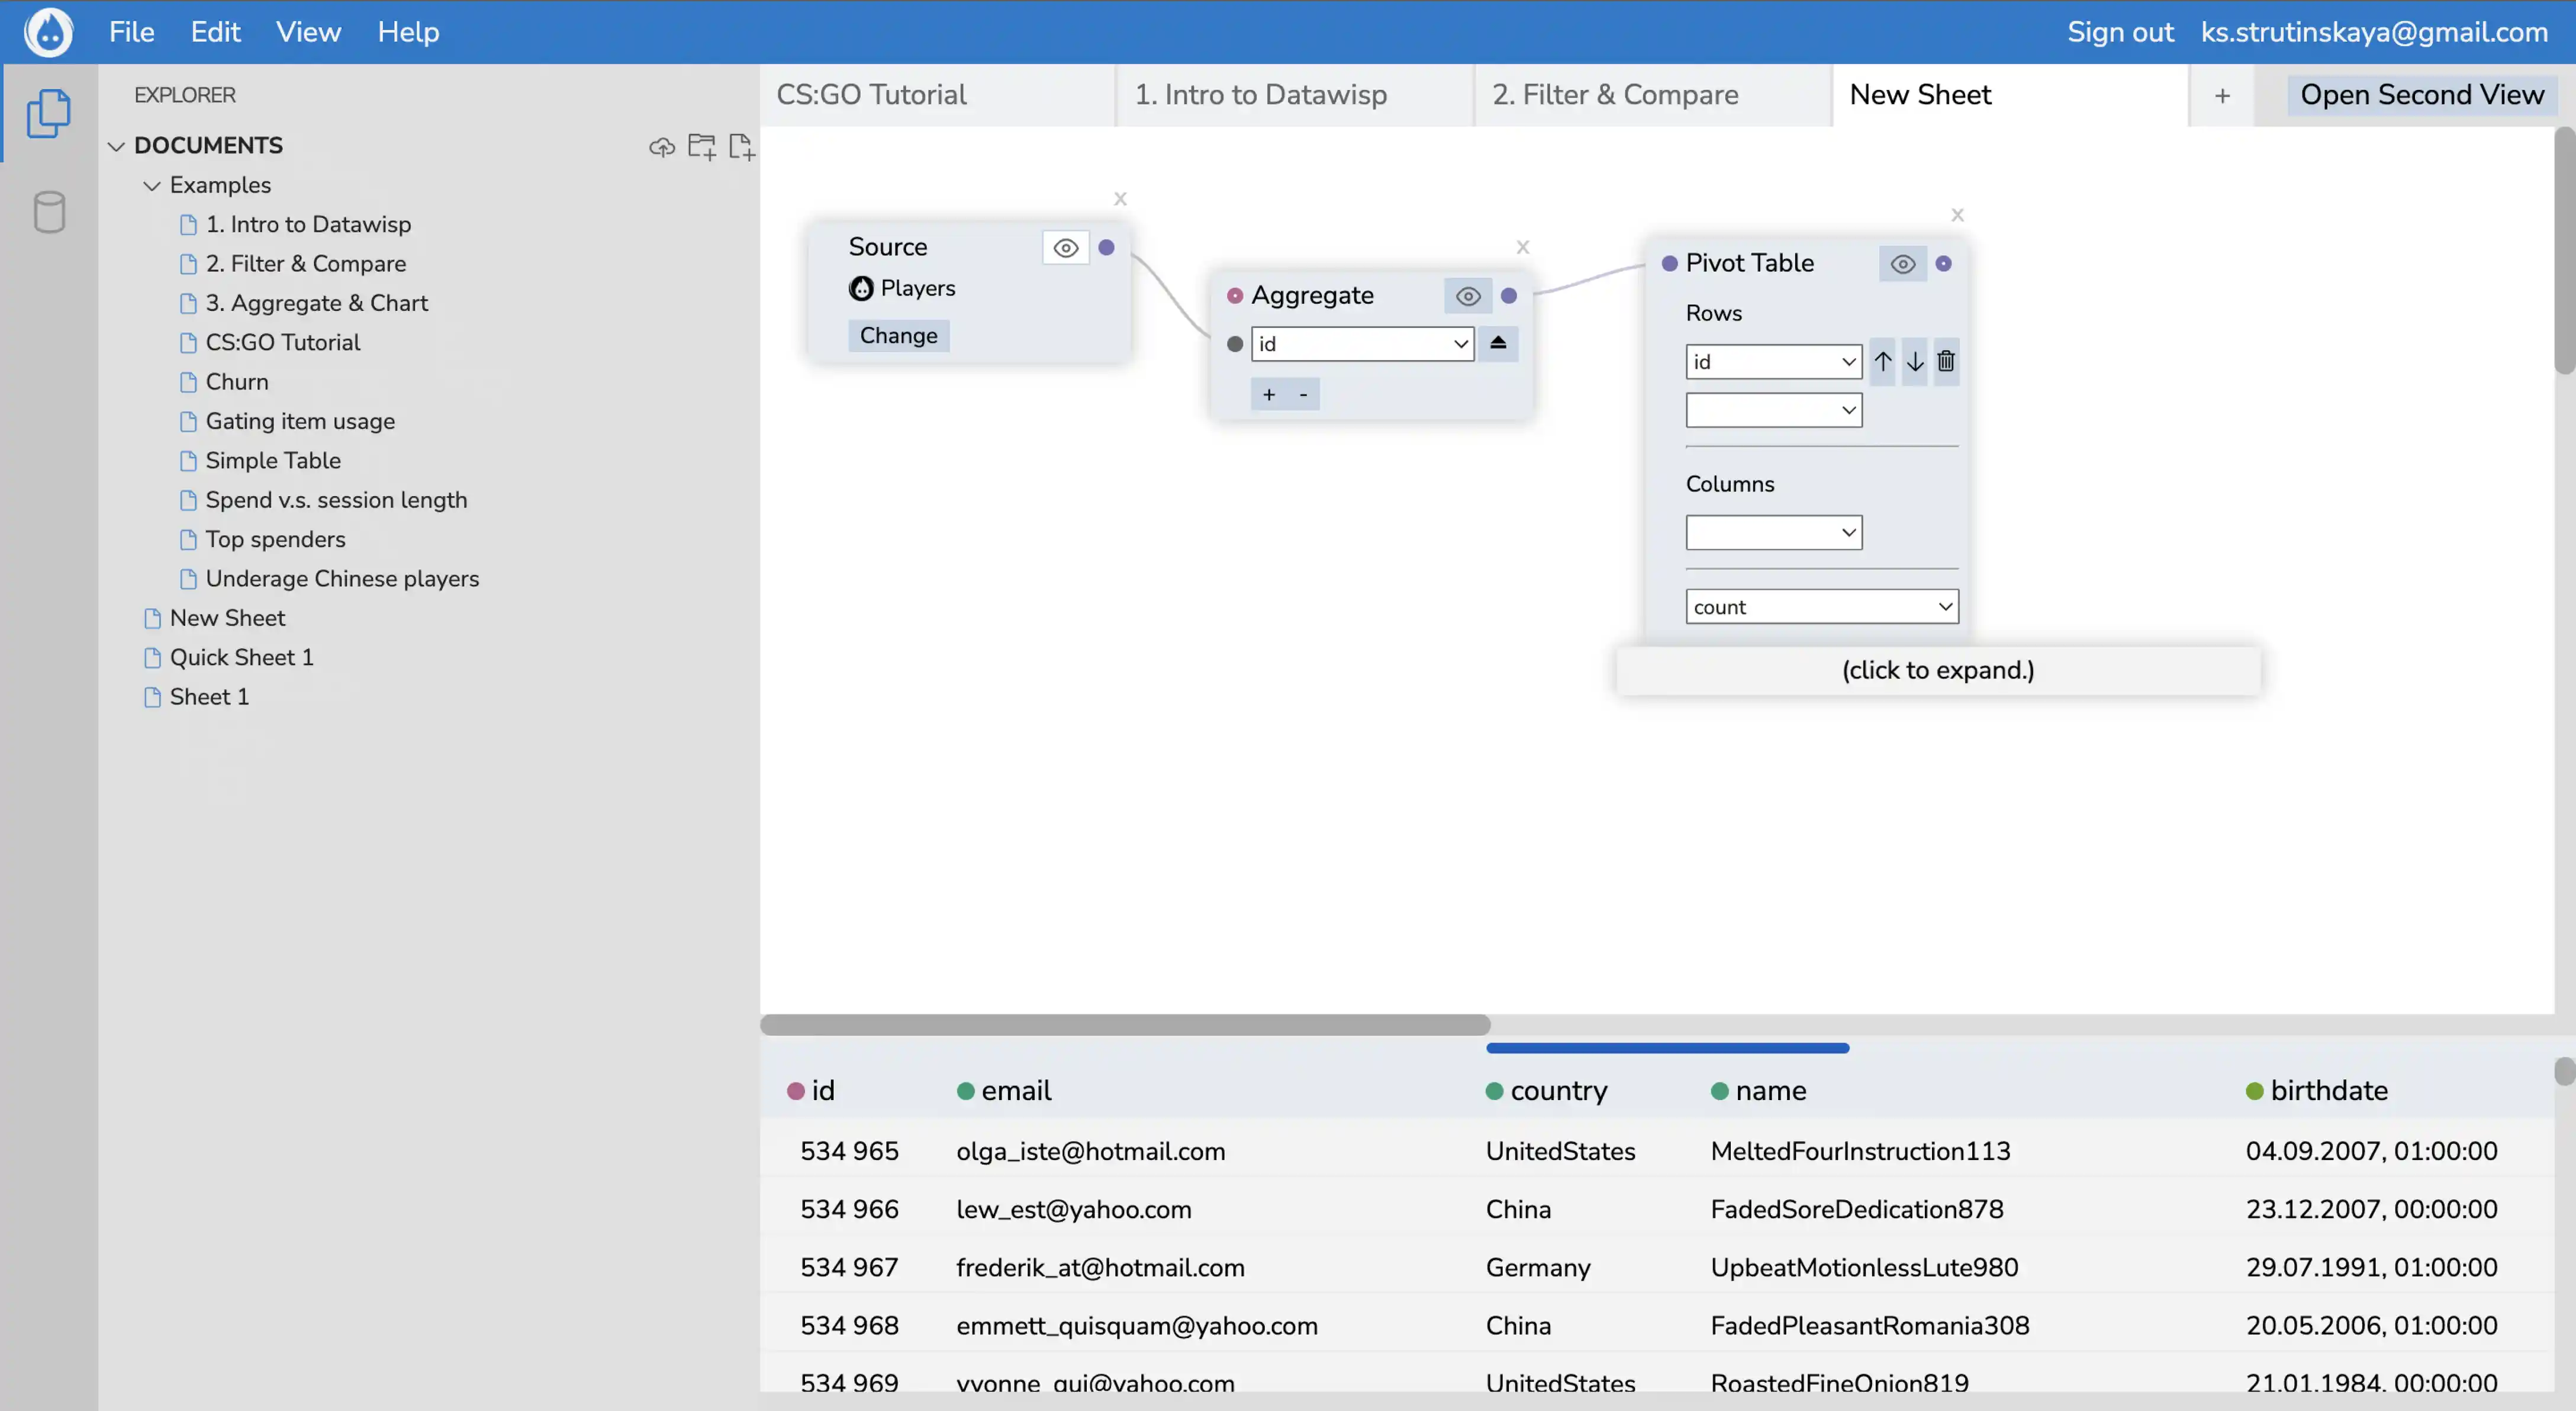Viewport: 2576px width, 1411px height.
Task: Open the File menu
Action: (131, 32)
